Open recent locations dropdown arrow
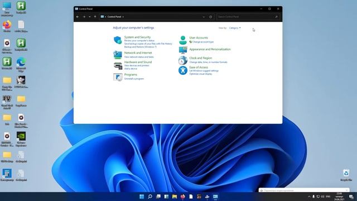Screen dimensions: 357x201 (89, 17)
